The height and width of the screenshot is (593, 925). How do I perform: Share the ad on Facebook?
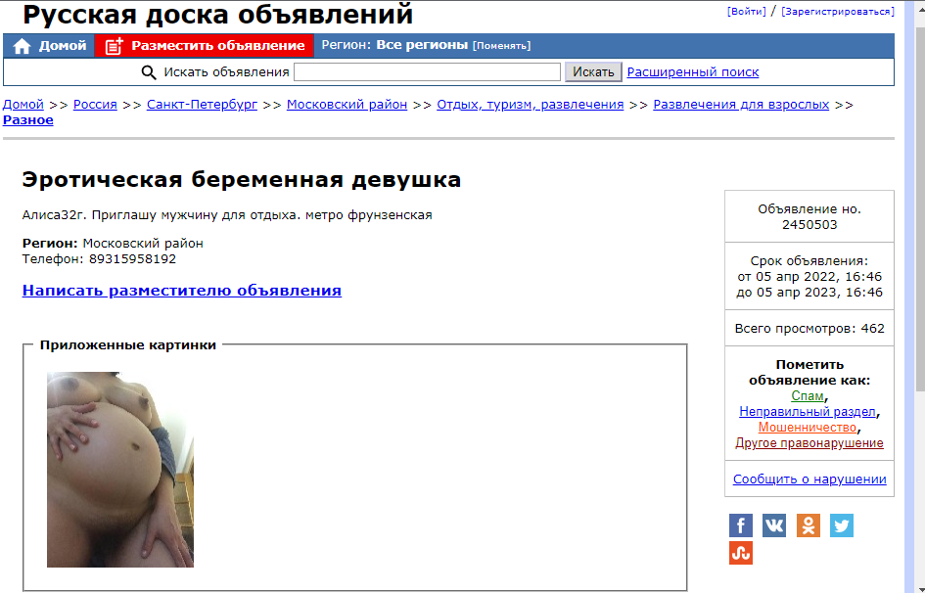(x=741, y=525)
